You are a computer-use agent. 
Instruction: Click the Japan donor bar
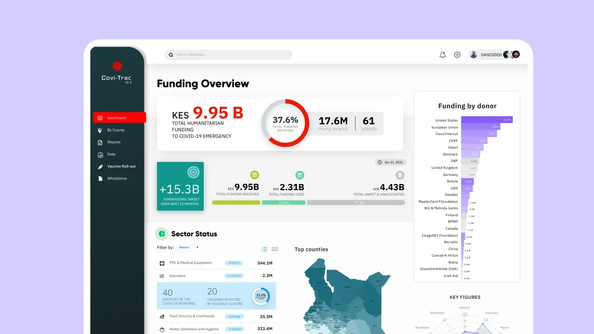click(472, 148)
